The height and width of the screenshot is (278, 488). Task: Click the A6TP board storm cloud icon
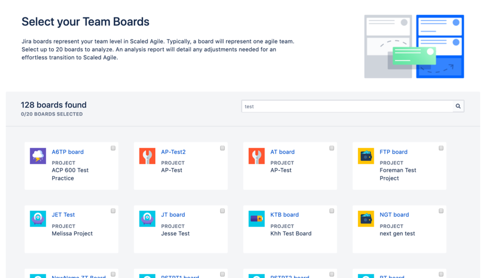coord(38,156)
